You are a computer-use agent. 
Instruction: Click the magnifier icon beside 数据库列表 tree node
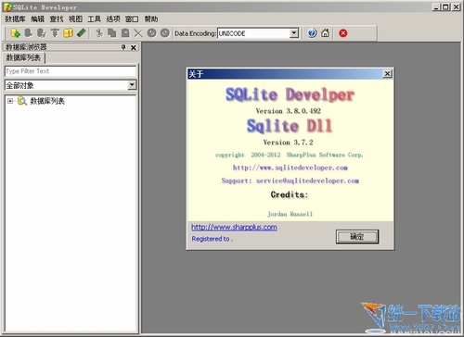(22, 101)
